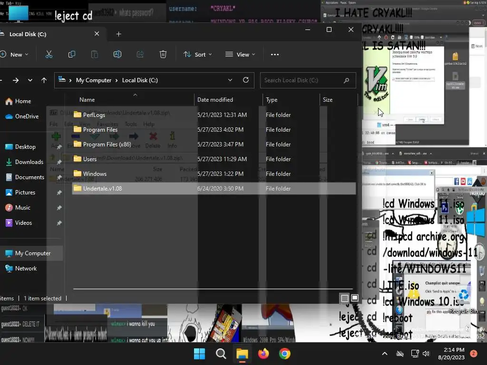The image size is (487, 365).
Task: Click the search magnifier in Explorer
Action: tap(346, 80)
